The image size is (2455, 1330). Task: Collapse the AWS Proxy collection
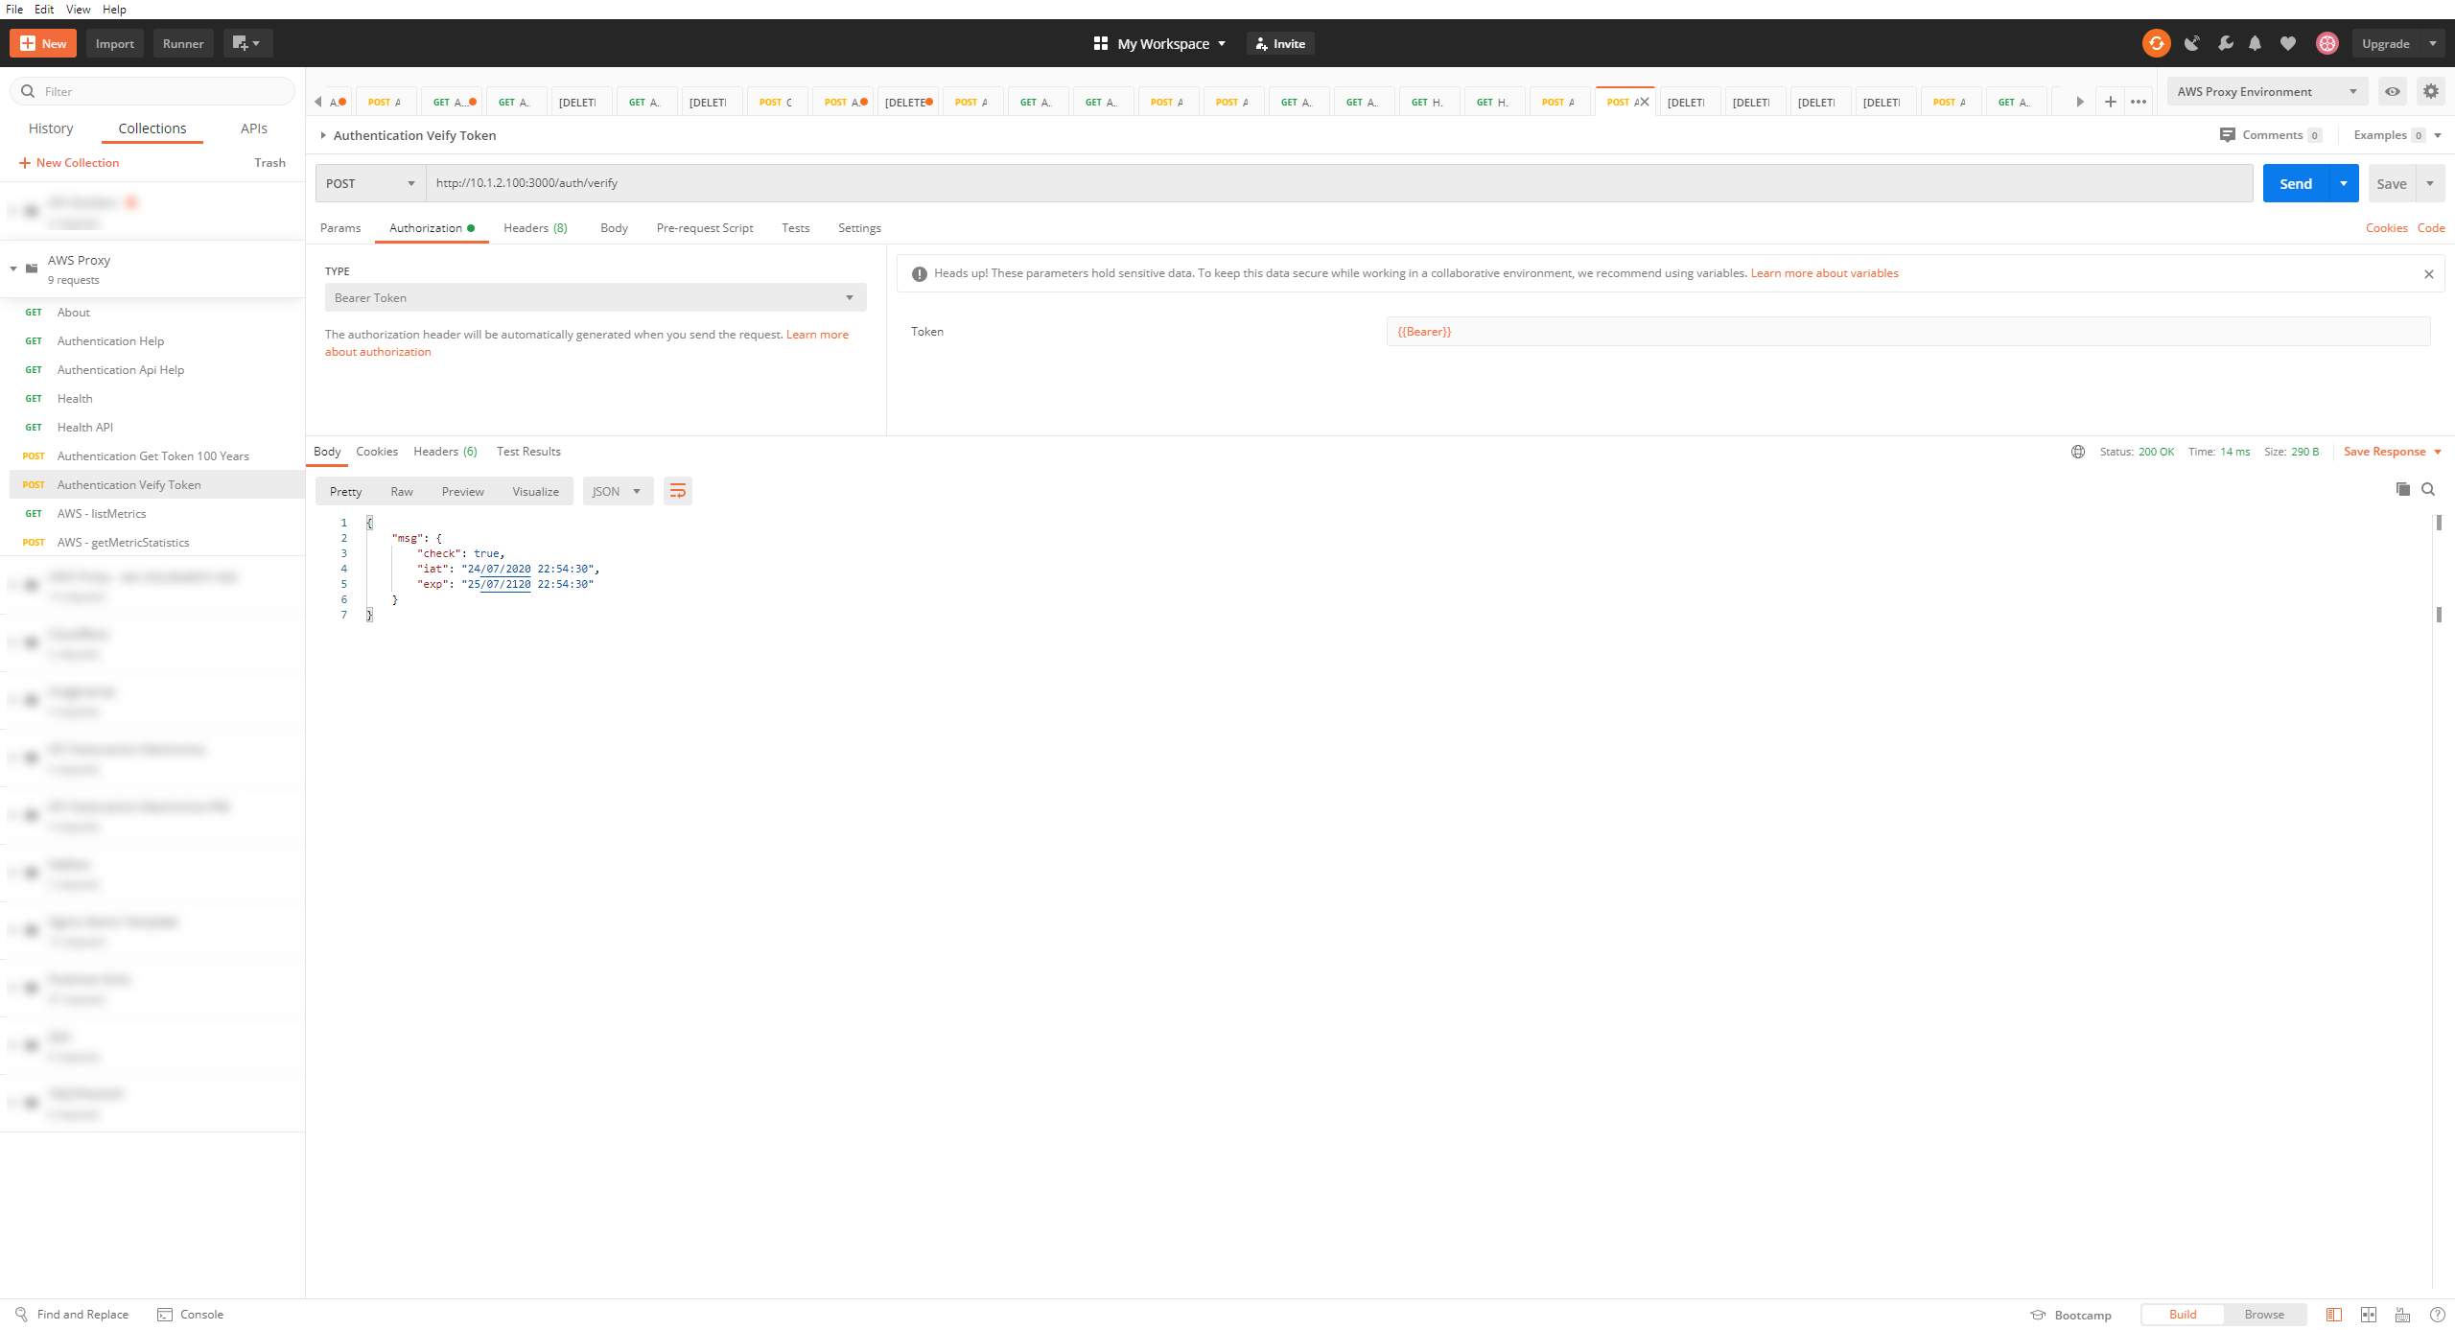click(x=13, y=268)
